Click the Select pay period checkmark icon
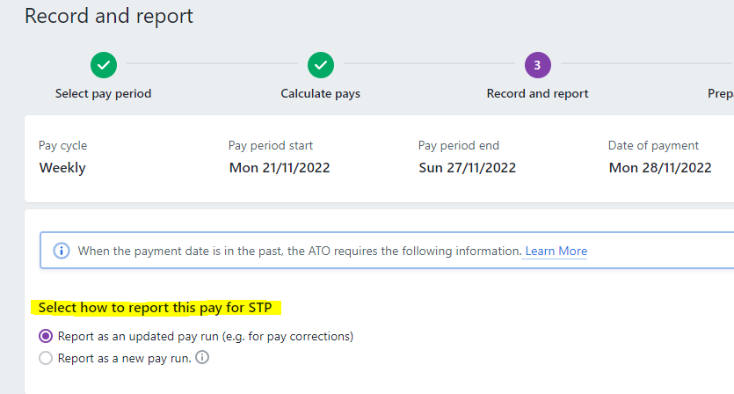 click(x=104, y=65)
